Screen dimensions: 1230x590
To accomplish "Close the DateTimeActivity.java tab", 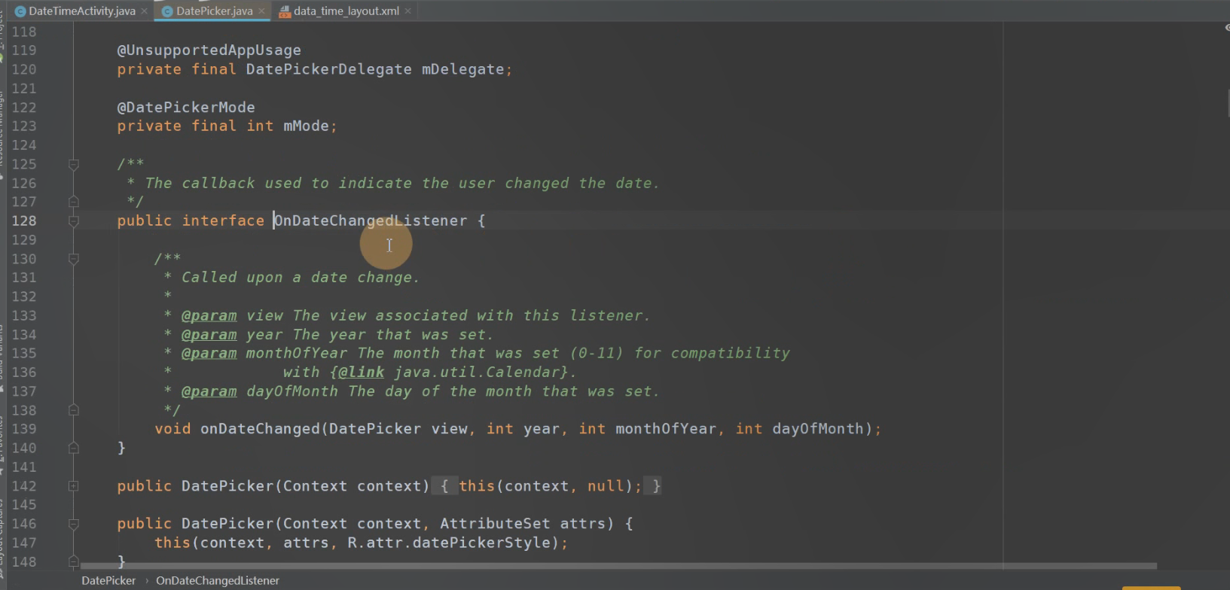I will pyautogui.click(x=145, y=11).
